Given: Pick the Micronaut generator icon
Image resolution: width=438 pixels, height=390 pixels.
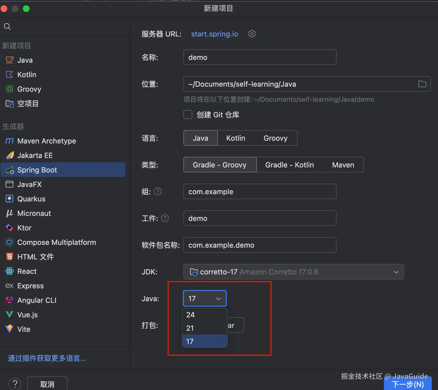Looking at the screenshot, I should pos(9,213).
